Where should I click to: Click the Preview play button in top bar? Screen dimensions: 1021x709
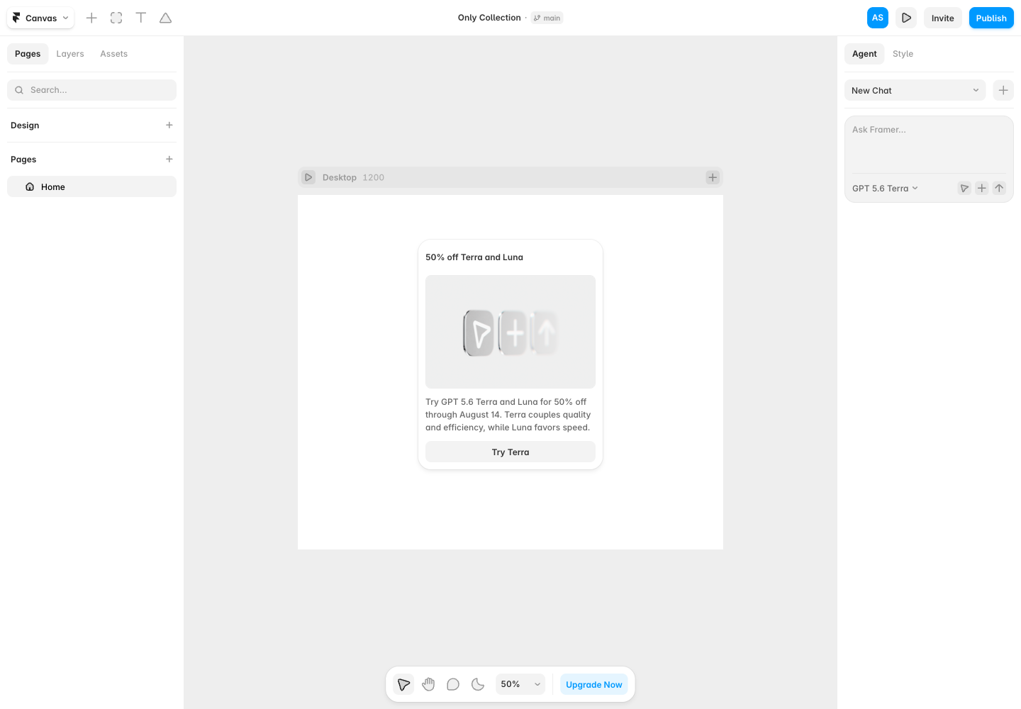(x=906, y=18)
